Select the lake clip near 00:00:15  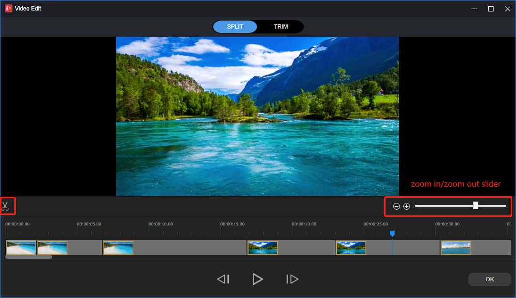coord(262,247)
